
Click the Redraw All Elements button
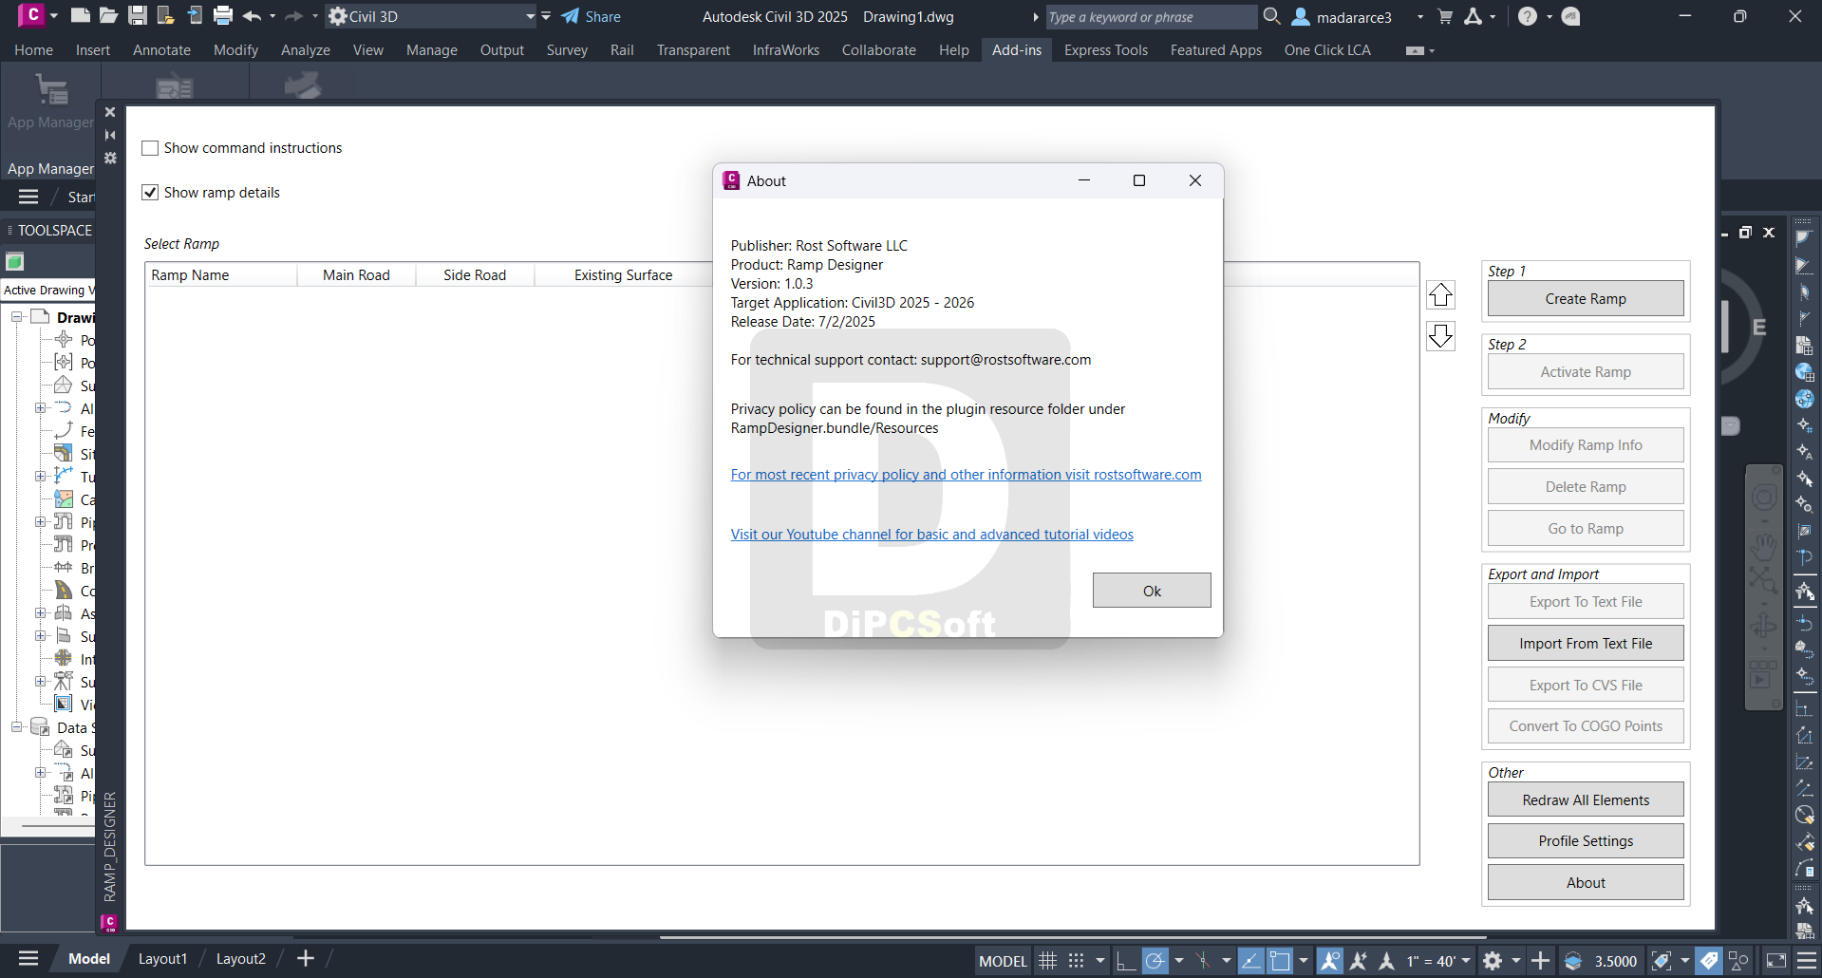pyautogui.click(x=1586, y=800)
